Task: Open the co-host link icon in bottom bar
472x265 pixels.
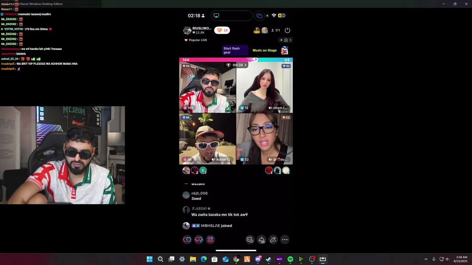Action: [187, 240]
